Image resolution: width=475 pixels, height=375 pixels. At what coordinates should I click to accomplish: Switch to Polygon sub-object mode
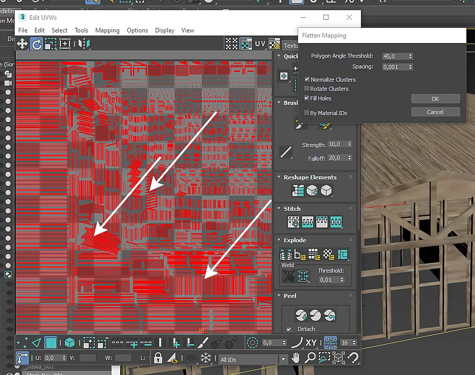pos(51,343)
